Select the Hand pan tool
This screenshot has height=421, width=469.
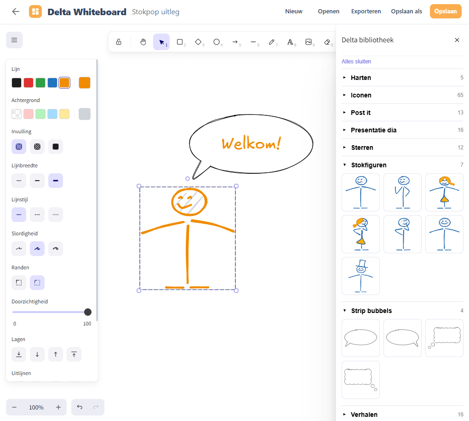click(x=143, y=42)
